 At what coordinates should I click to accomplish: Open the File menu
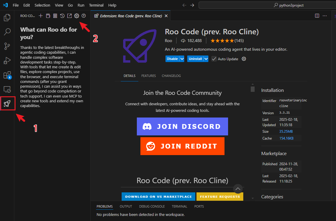[x=16, y=5]
